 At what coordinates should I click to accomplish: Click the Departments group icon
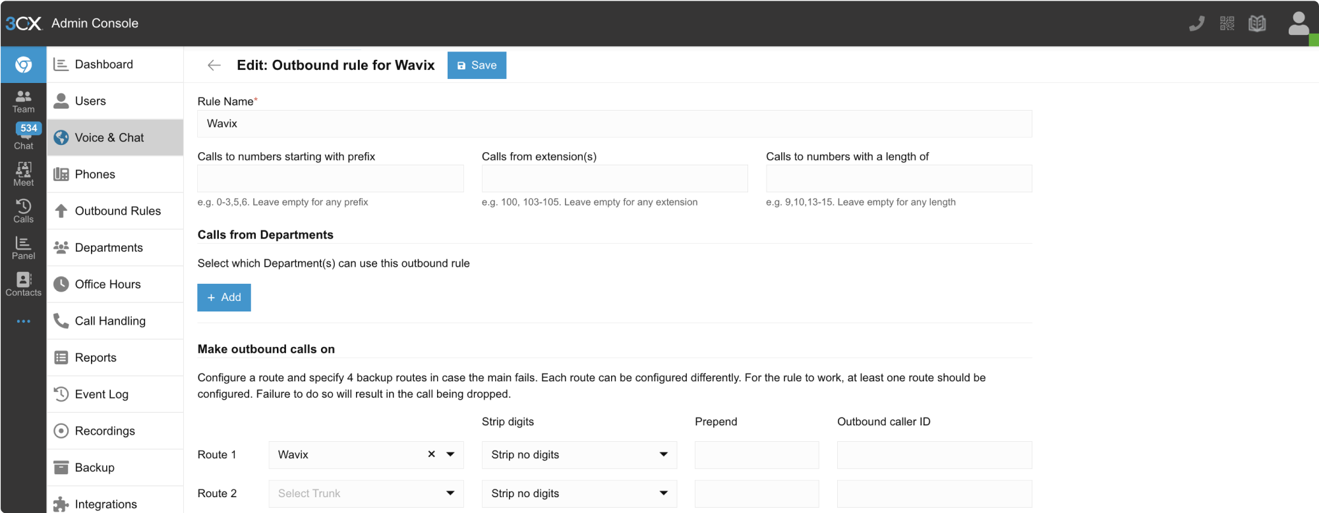(x=61, y=248)
